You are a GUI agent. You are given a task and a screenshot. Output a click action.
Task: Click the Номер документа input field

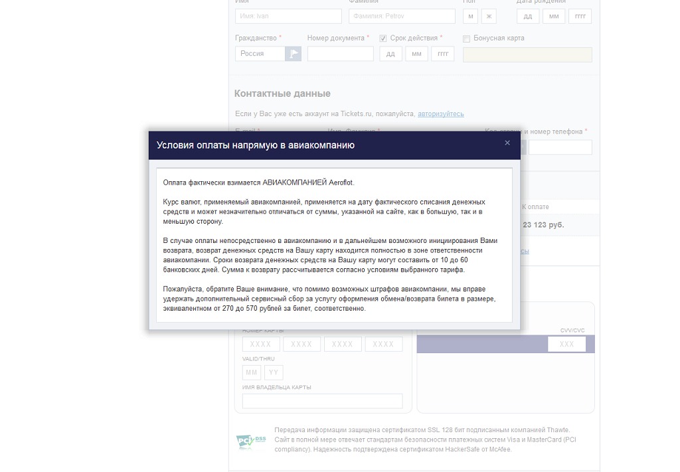tap(340, 54)
